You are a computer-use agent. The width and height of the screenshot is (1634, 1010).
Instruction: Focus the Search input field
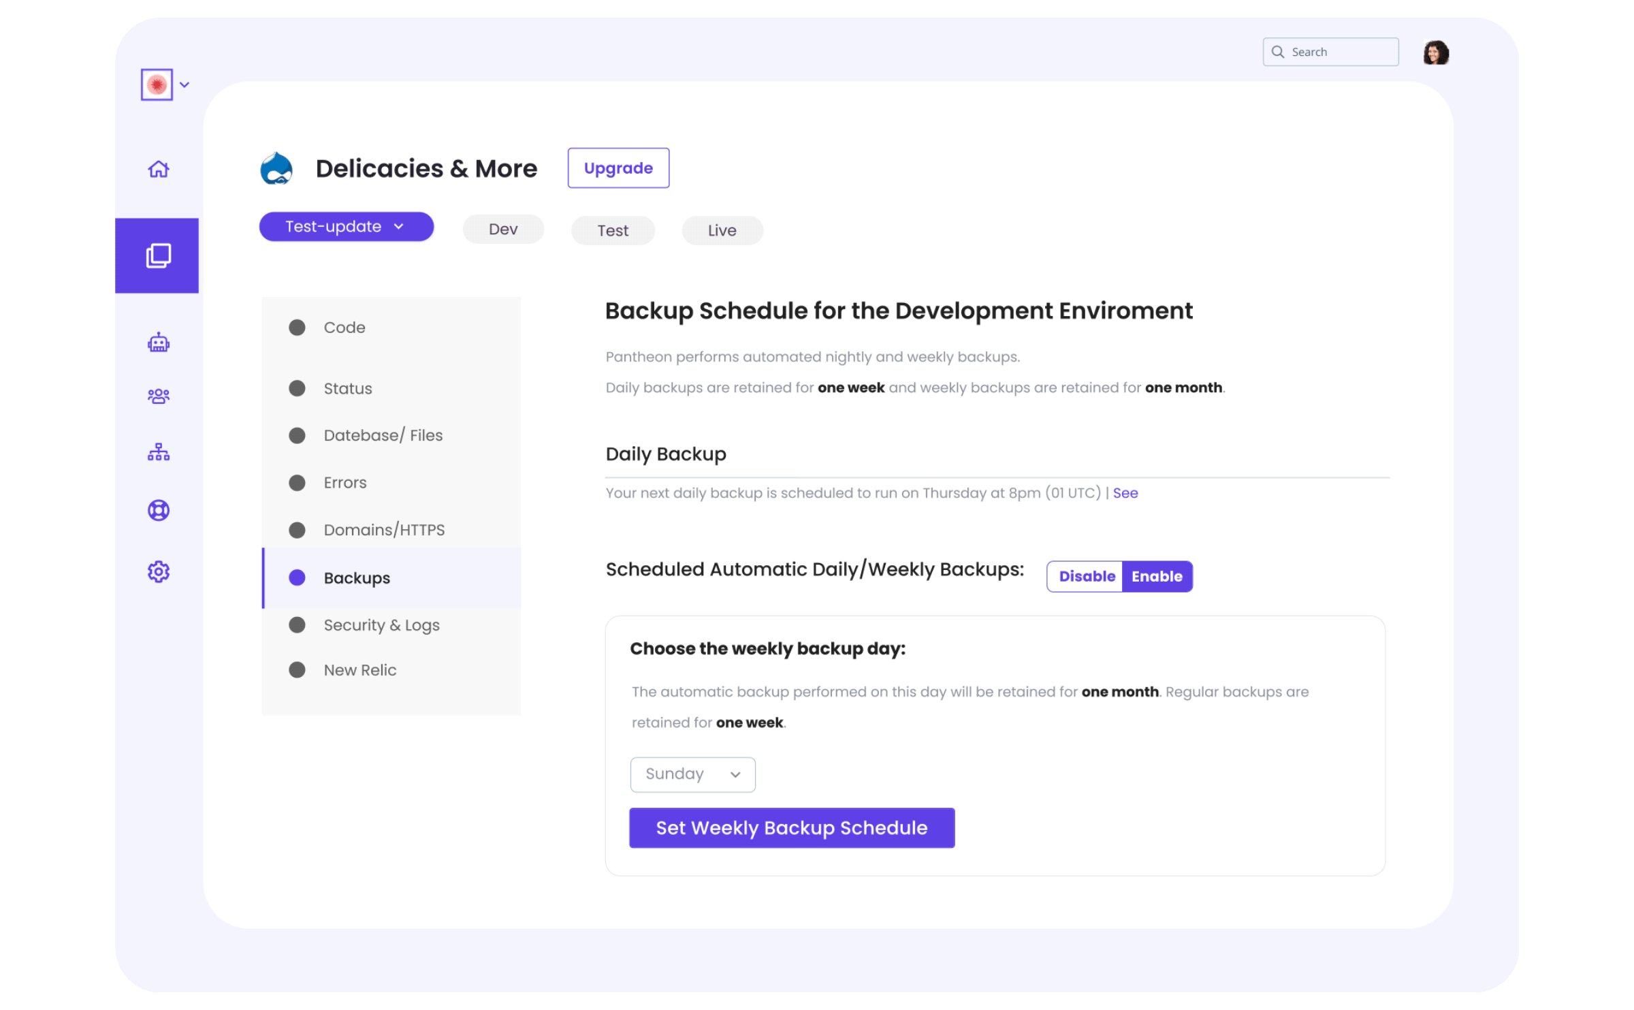tap(1330, 52)
